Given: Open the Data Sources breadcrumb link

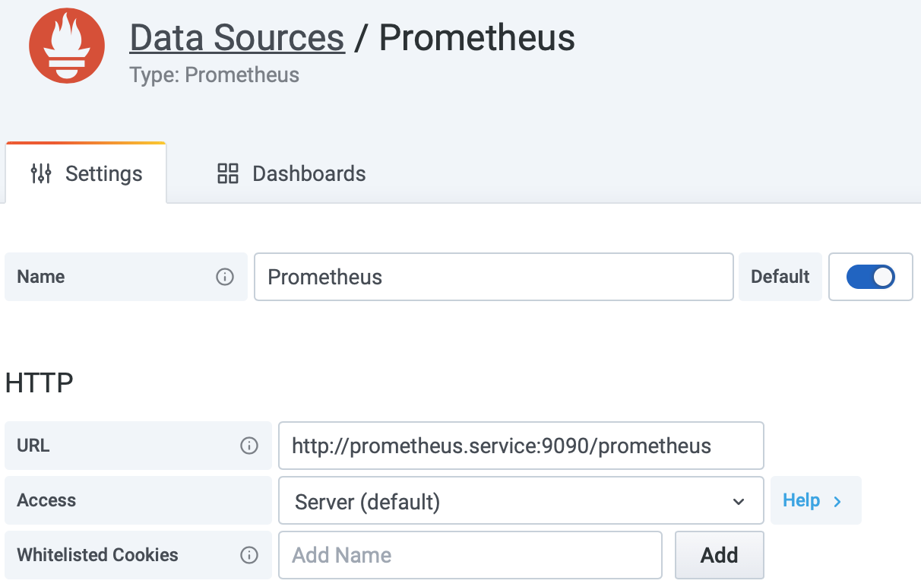Looking at the screenshot, I should point(237,37).
